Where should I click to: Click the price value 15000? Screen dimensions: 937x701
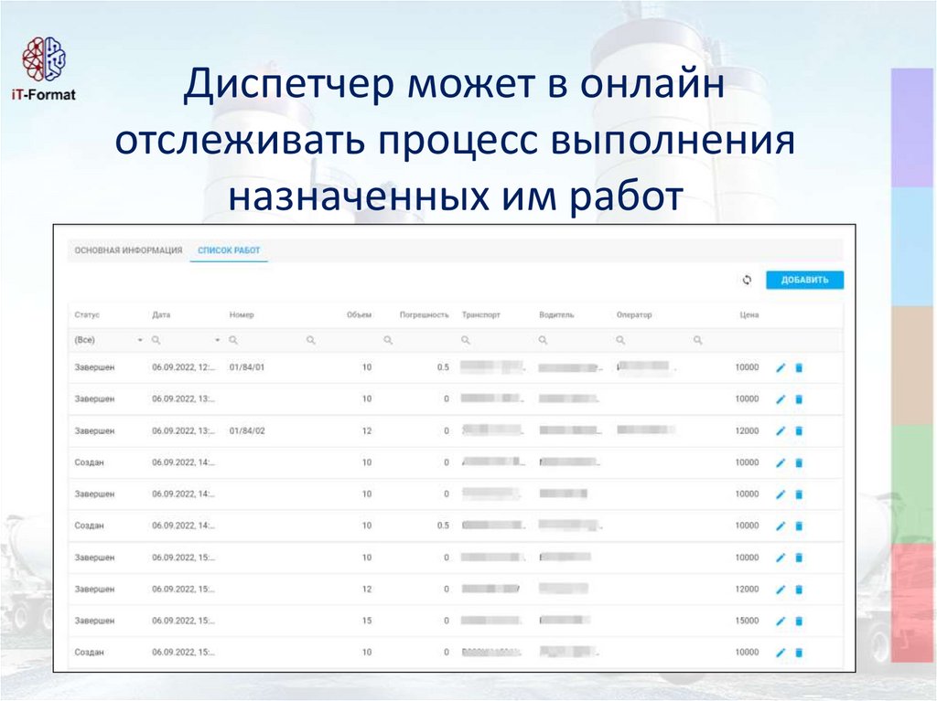pyautogui.click(x=747, y=621)
